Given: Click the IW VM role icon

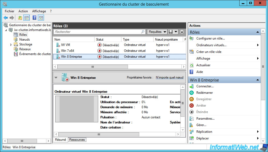Looking at the screenshot, I should [x=58, y=45].
